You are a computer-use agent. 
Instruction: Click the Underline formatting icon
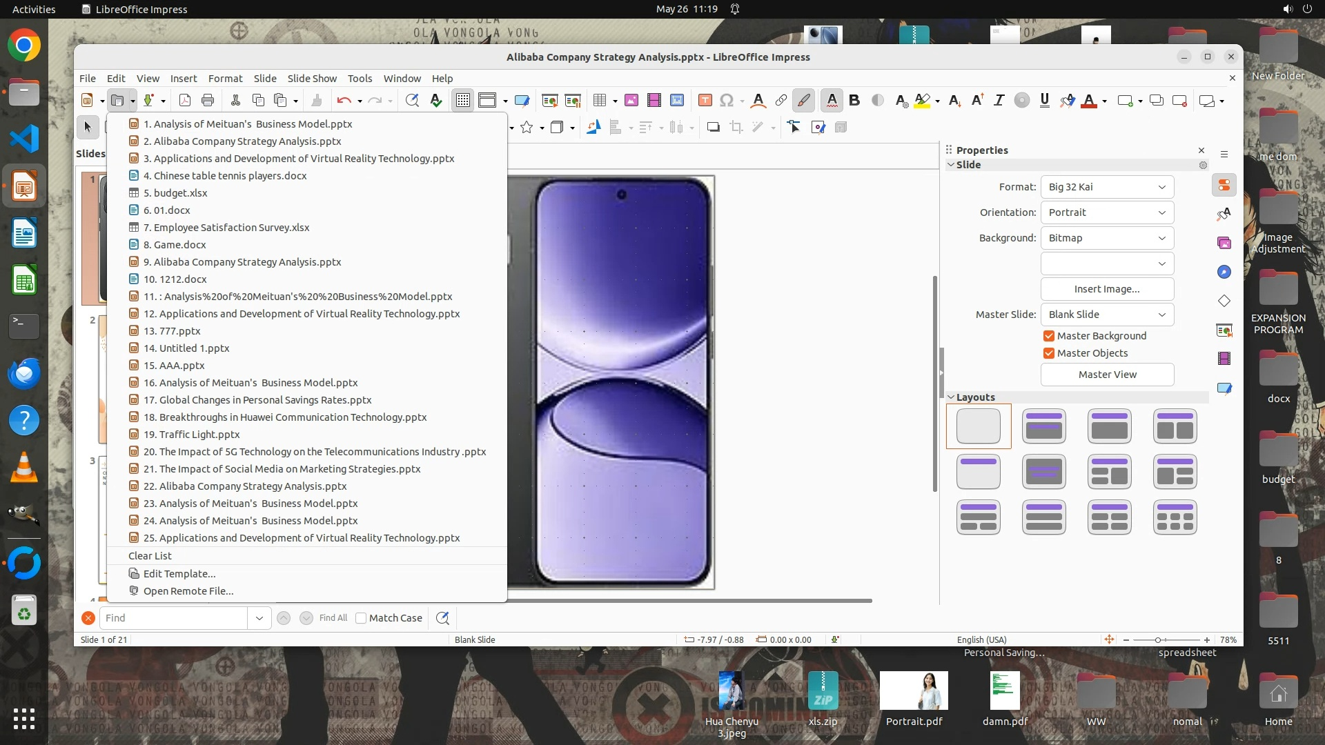pyautogui.click(x=1044, y=101)
